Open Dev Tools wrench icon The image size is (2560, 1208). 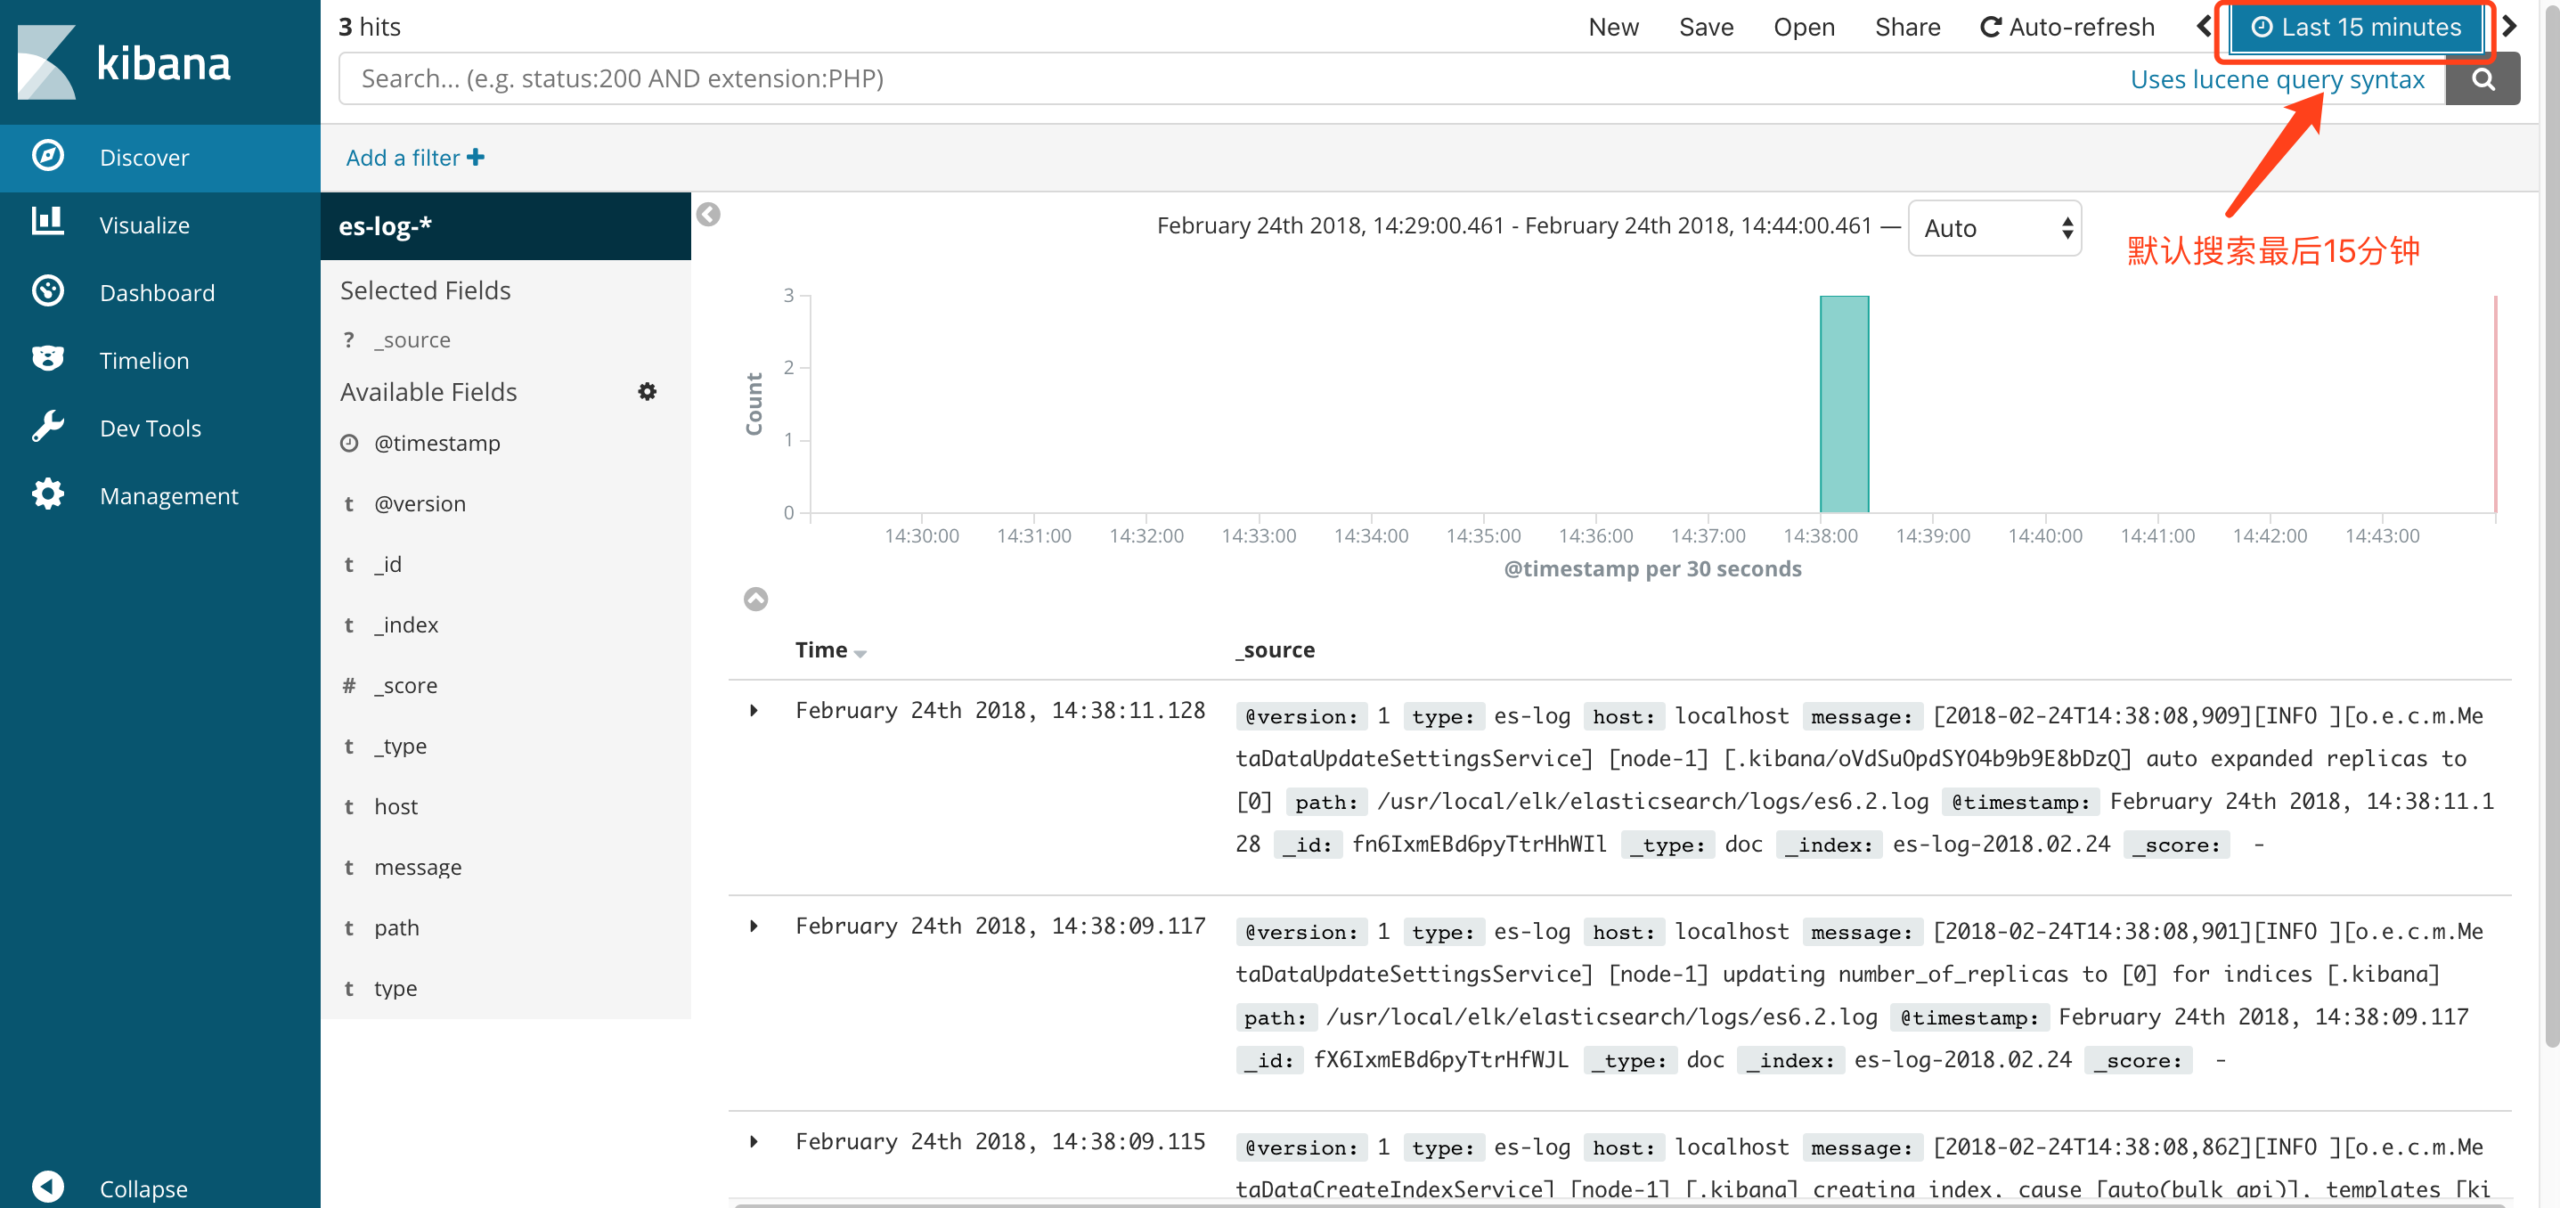tap(48, 427)
